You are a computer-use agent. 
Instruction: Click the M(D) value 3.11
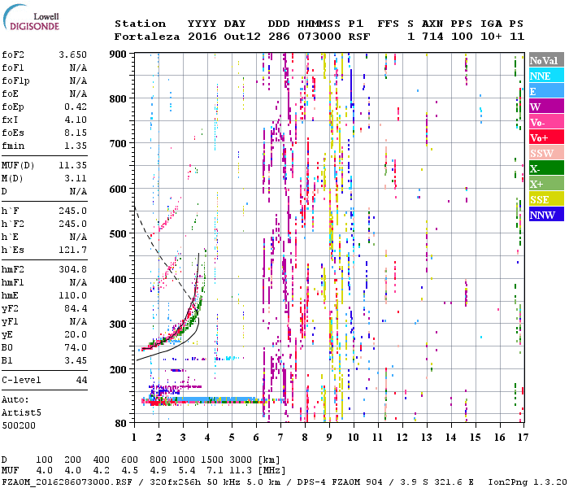tap(76, 178)
